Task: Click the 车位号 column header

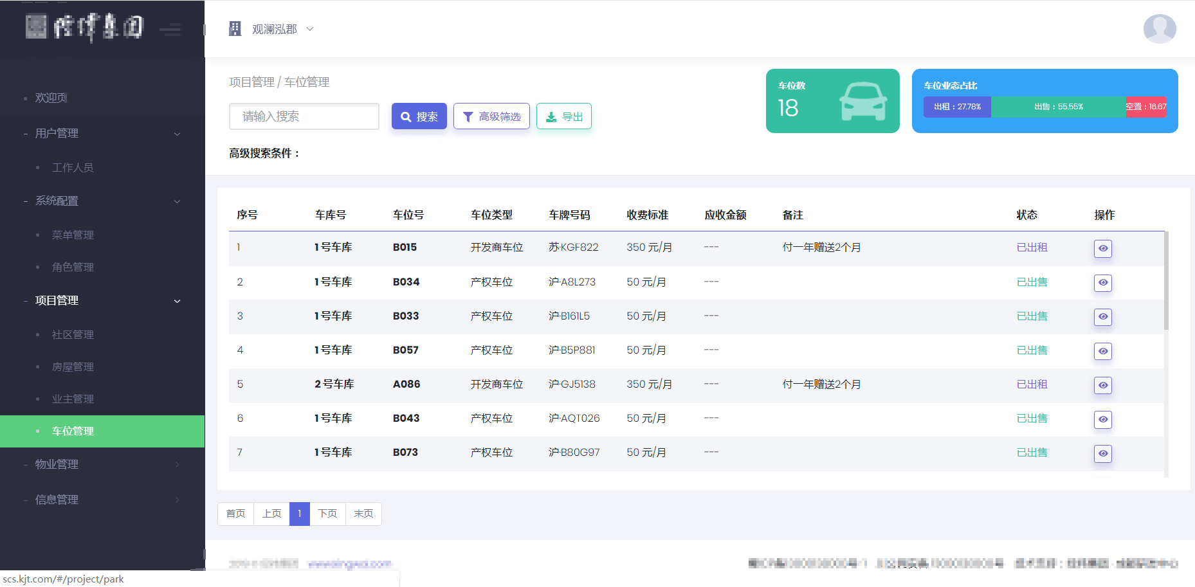Action: (408, 215)
